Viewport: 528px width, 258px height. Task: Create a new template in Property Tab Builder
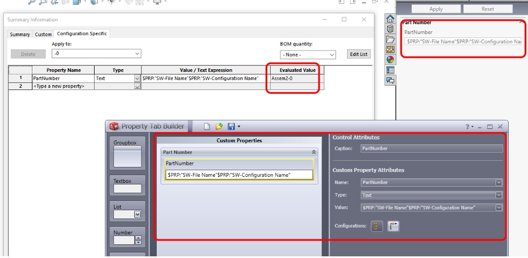(x=207, y=126)
